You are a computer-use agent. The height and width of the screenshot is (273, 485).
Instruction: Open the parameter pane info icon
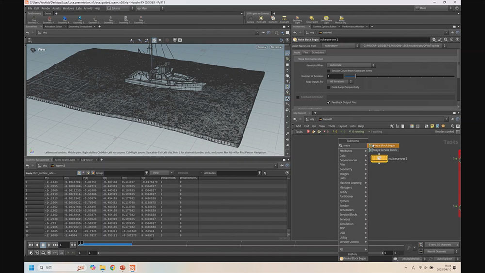452,40
